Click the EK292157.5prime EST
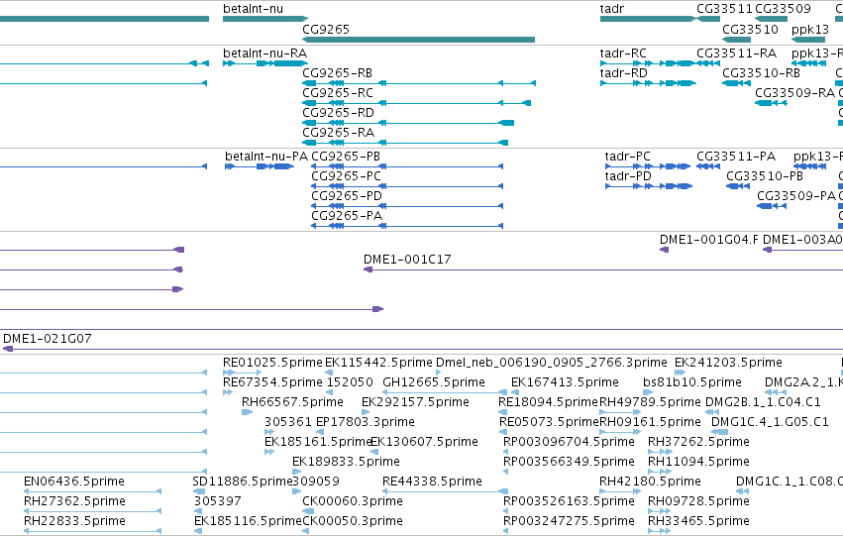 click(366, 412)
